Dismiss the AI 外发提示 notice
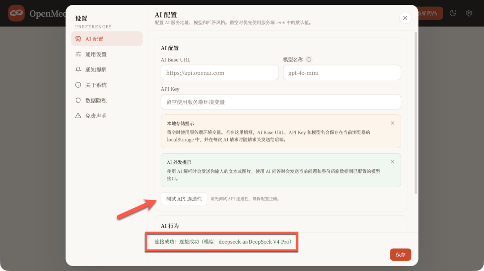The height and width of the screenshot is (271, 484). (x=392, y=162)
